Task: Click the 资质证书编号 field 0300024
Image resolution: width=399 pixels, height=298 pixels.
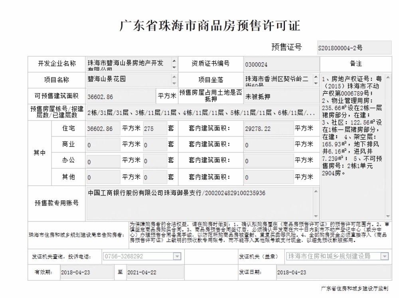Action: click(282, 64)
